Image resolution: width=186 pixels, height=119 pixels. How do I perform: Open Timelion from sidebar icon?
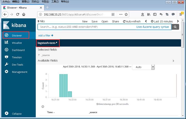(x=7, y=57)
